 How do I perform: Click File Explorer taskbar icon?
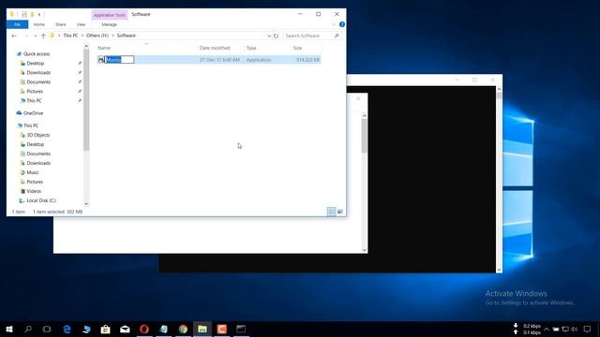pos(202,329)
